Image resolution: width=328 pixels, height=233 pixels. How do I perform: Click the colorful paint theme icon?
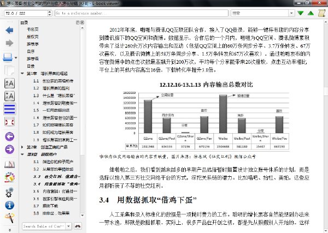[x=9, y=177]
